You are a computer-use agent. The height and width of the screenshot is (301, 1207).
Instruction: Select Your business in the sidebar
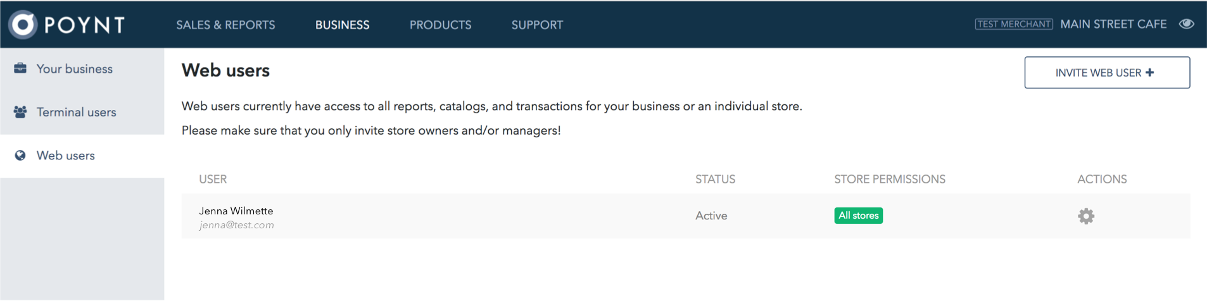tap(82, 69)
